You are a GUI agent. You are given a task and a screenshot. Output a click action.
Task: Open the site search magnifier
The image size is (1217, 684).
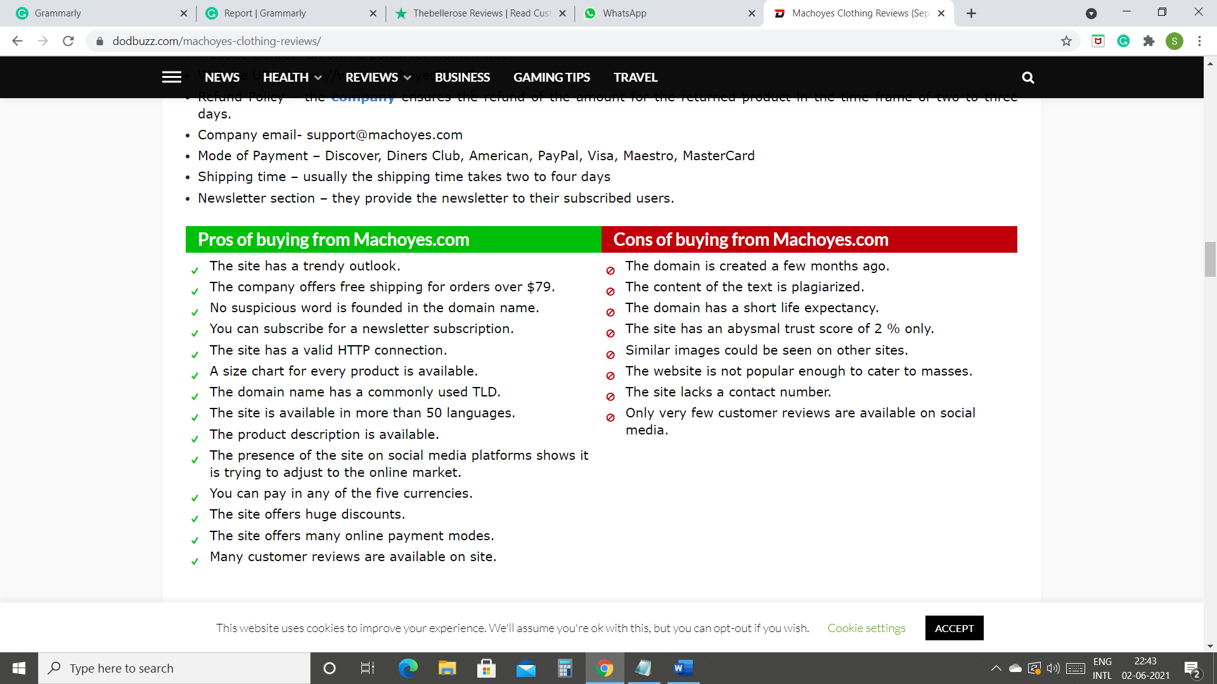pyautogui.click(x=1028, y=77)
